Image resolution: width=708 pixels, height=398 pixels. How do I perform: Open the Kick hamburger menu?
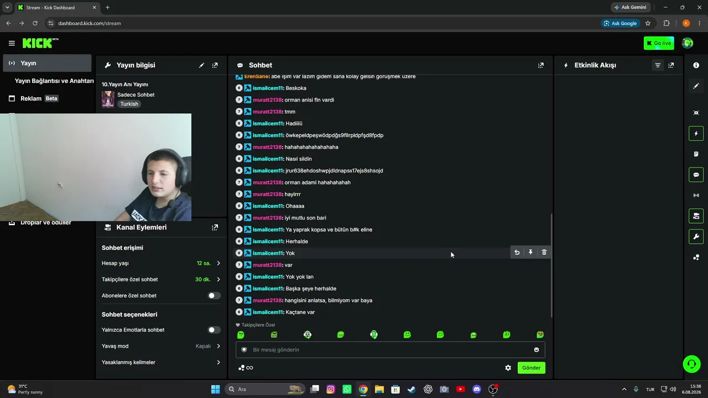click(12, 43)
